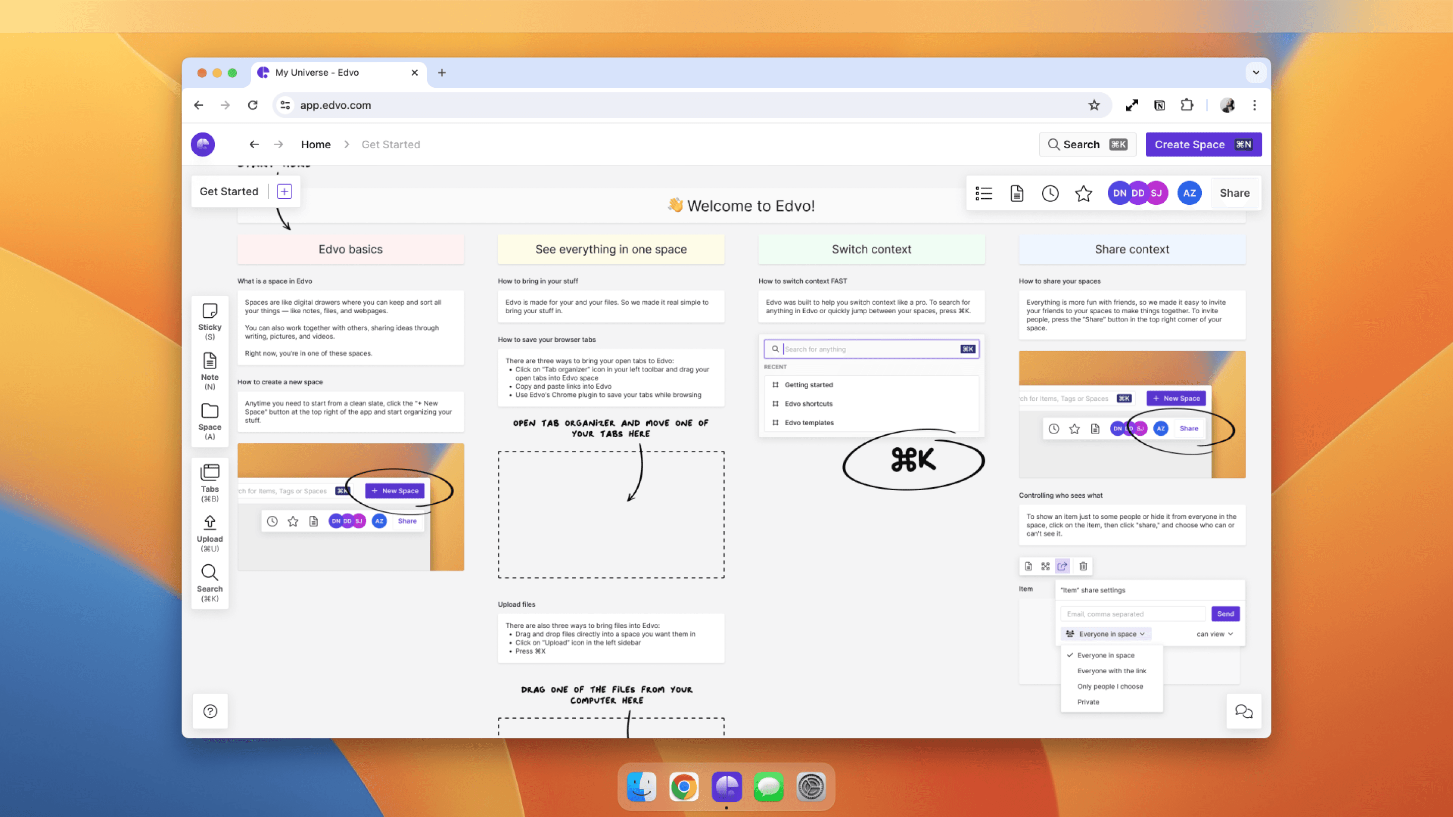Click the Create Space button
The height and width of the screenshot is (817, 1453).
[1203, 144]
